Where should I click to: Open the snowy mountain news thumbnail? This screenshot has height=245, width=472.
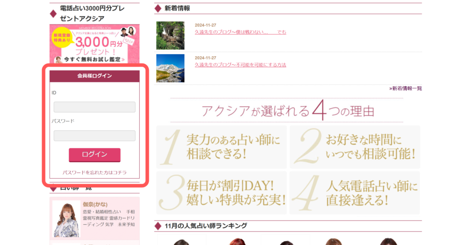pos(170,68)
